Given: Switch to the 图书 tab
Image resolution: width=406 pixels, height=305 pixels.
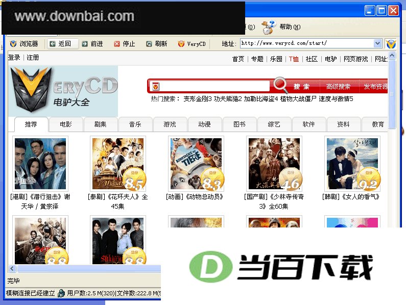Looking at the screenshot, I should (x=240, y=124).
